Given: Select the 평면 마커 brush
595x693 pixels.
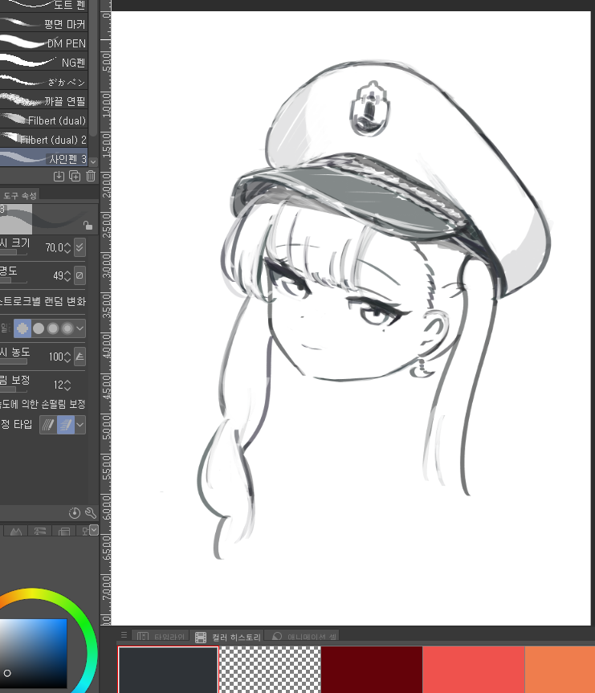Looking at the screenshot, I should click(x=44, y=24).
